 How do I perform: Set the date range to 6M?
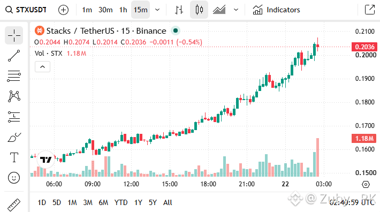point(103,202)
